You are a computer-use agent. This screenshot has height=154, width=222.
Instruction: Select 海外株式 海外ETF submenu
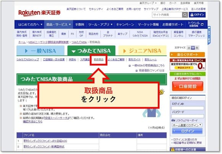(37, 34)
